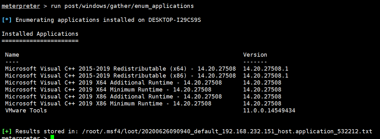Click version 14.20.27508 in the X86 Minimum Runtime row
Viewport: 380px width, 139px height.
(262, 104)
